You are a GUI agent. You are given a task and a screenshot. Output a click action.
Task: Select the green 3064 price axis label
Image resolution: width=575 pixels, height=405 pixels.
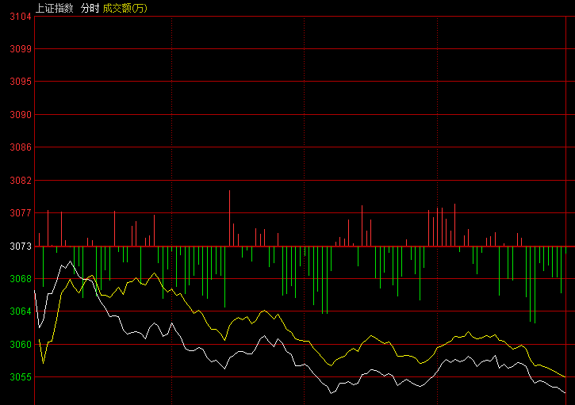21,311
